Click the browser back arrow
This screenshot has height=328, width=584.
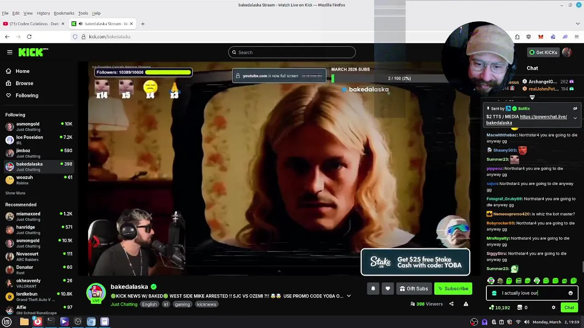[x=7, y=36]
